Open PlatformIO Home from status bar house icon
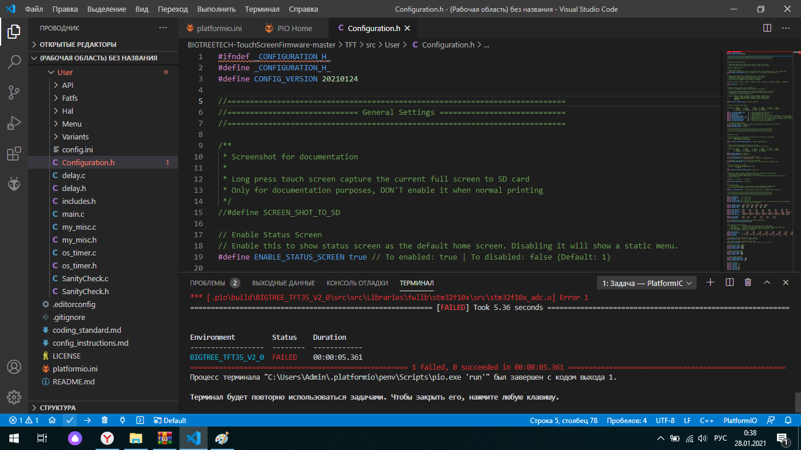Image resolution: width=801 pixels, height=450 pixels. tap(52, 420)
